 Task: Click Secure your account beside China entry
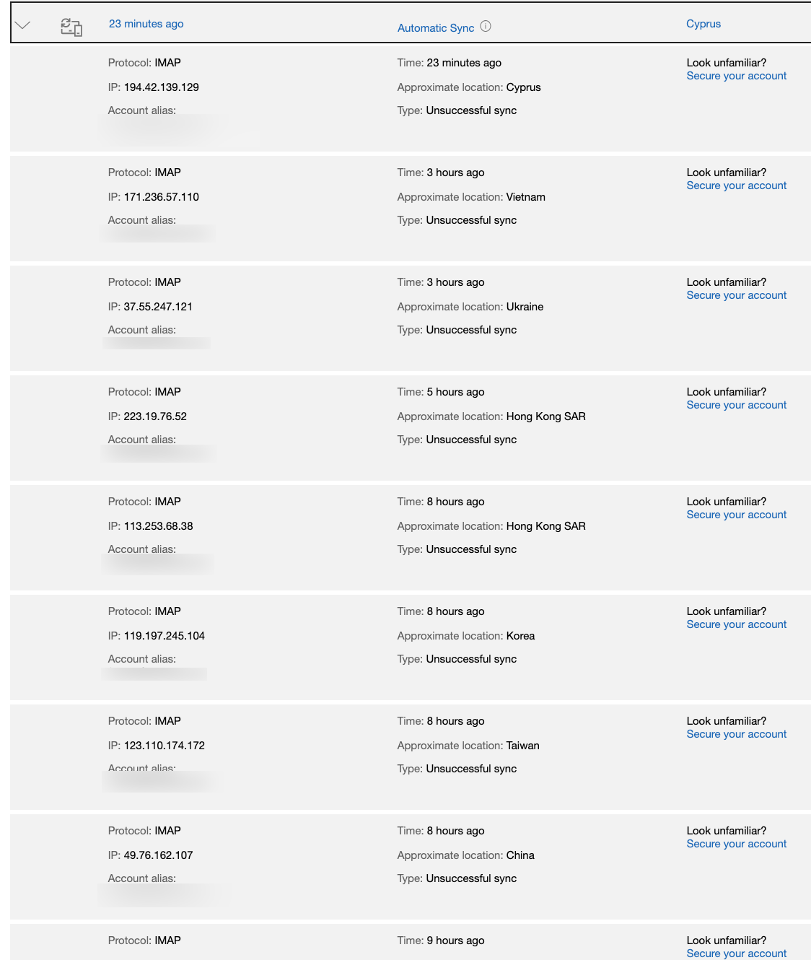(x=736, y=844)
